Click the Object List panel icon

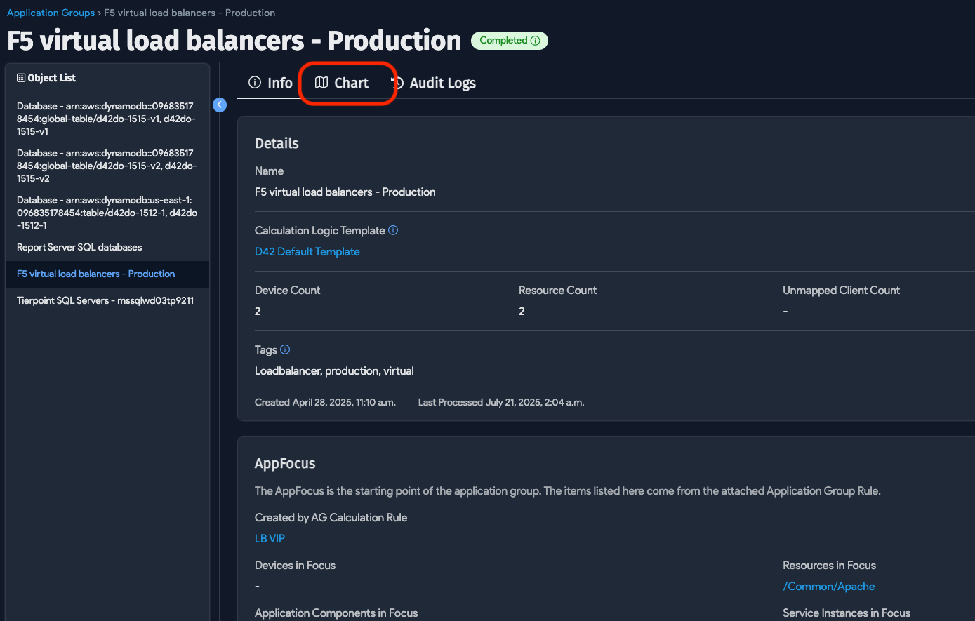click(x=21, y=78)
